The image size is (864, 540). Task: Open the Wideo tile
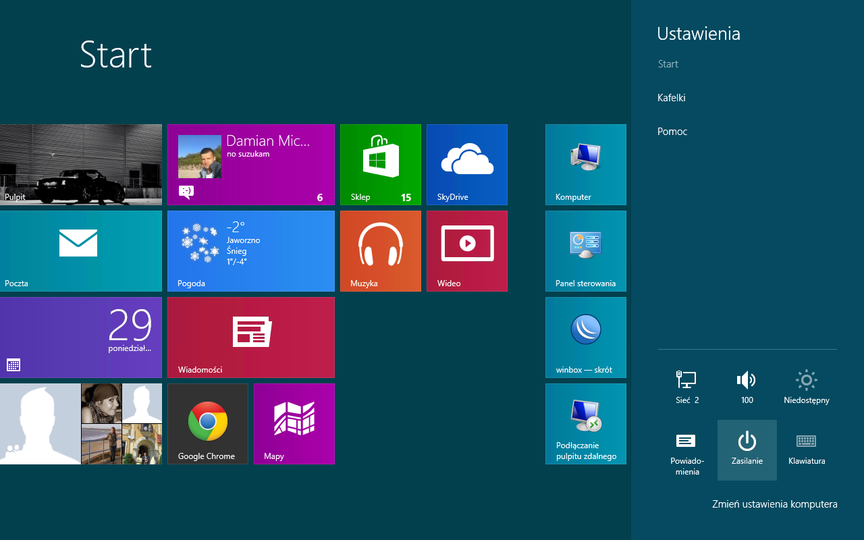click(x=466, y=250)
